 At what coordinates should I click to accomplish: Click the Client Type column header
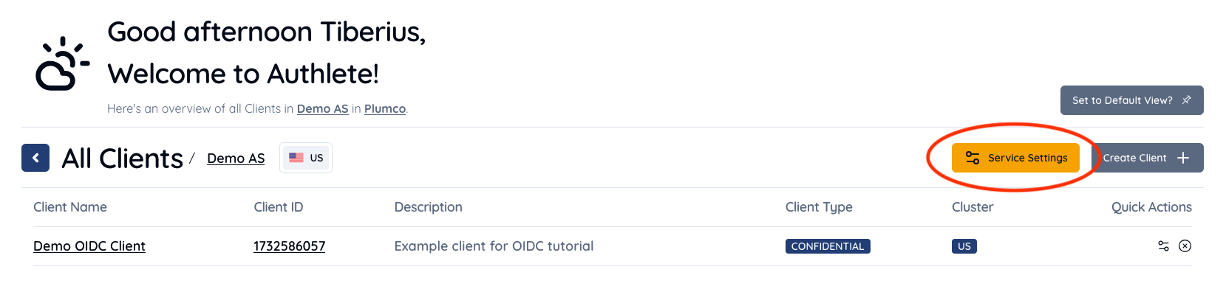pos(819,207)
